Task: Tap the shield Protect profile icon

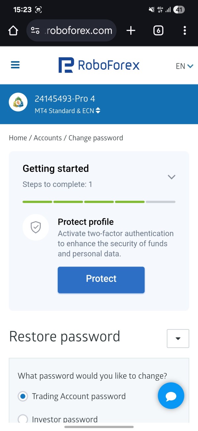Action: pyautogui.click(x=36, y=227)
